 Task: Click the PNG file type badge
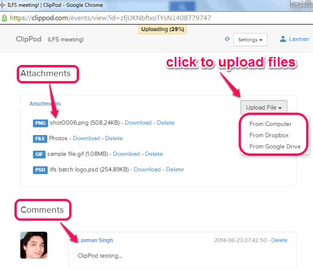[x=40, y=123]
